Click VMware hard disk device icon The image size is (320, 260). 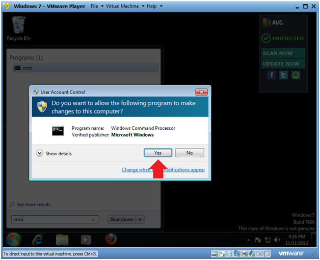pos(215,254)
